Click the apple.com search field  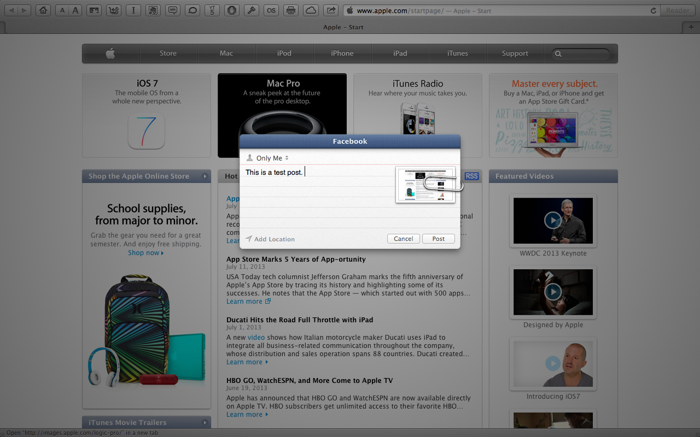click(581, 54)
